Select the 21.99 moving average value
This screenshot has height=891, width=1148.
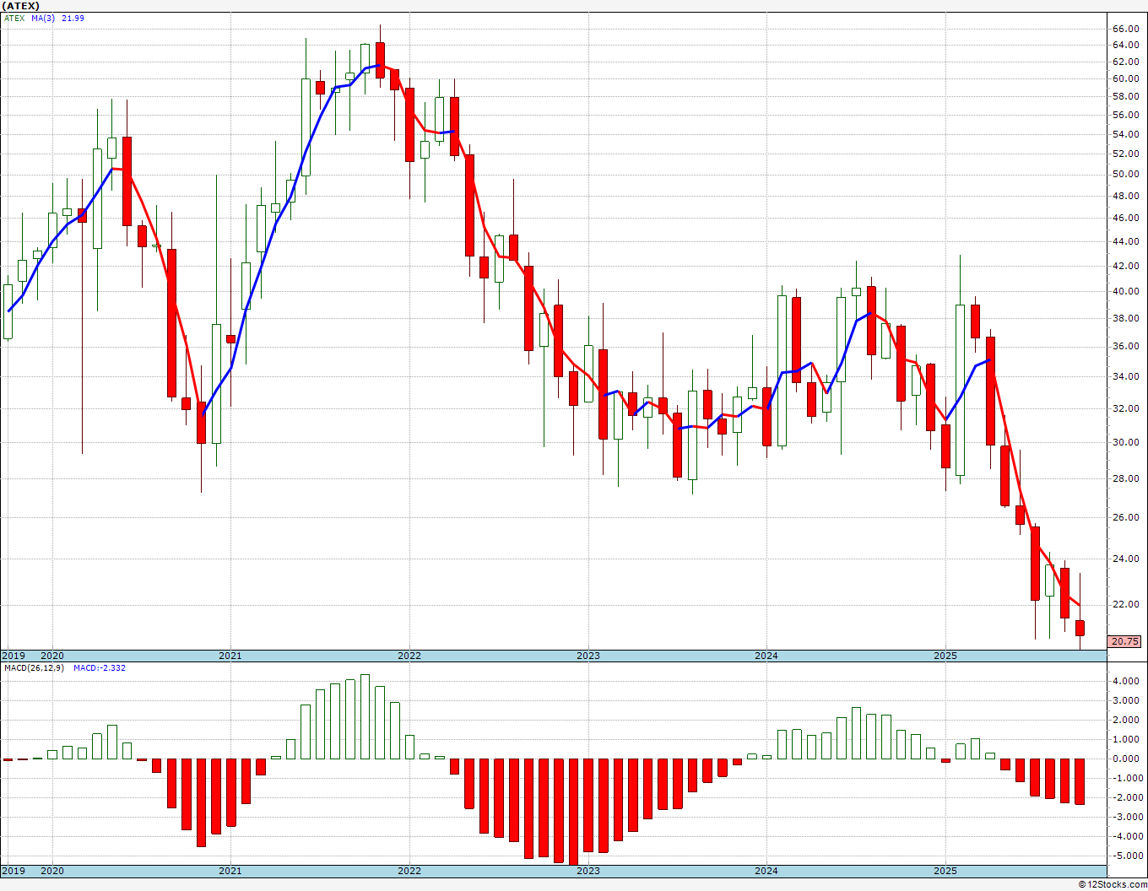coord(74,18)
